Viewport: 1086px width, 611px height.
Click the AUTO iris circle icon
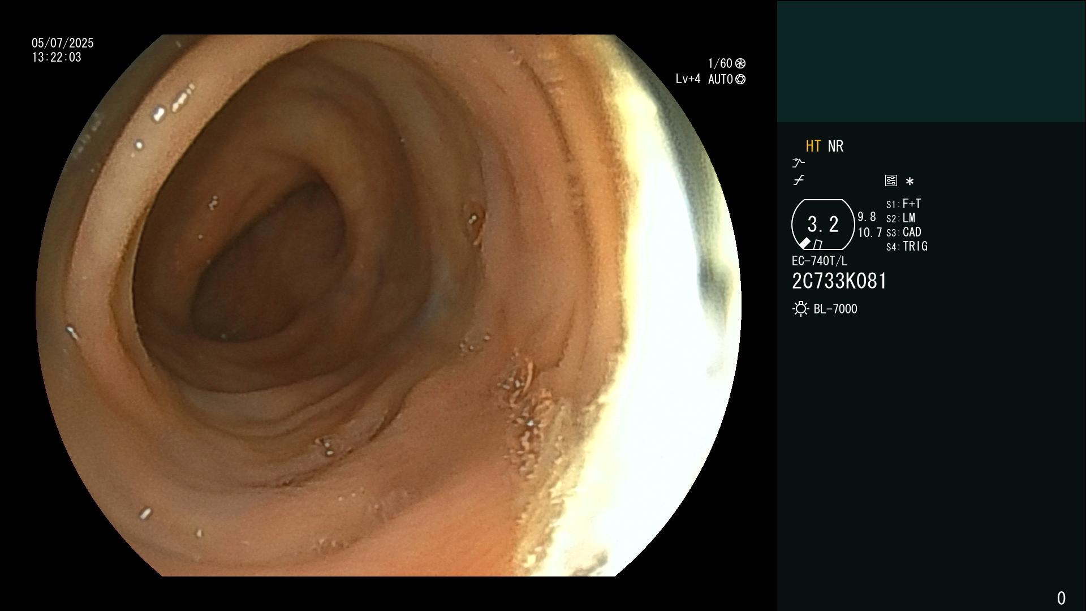[740, 80]
